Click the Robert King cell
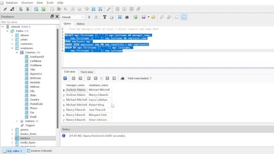This screenshot has height=154, width=274. (100, 105)
